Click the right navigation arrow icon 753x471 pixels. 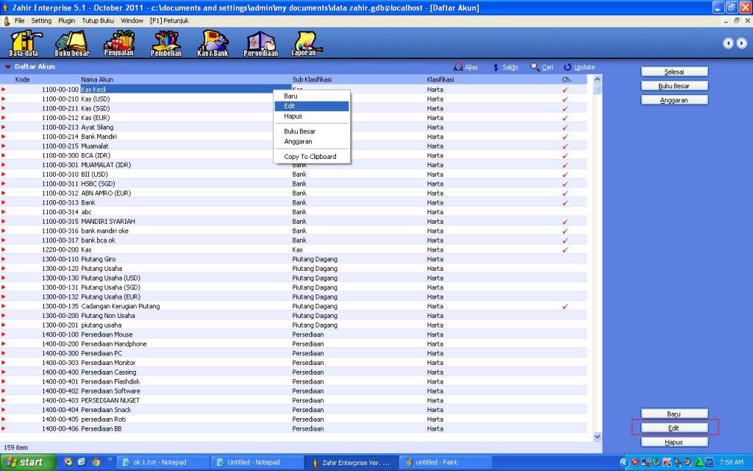click(x=742, y=43)
